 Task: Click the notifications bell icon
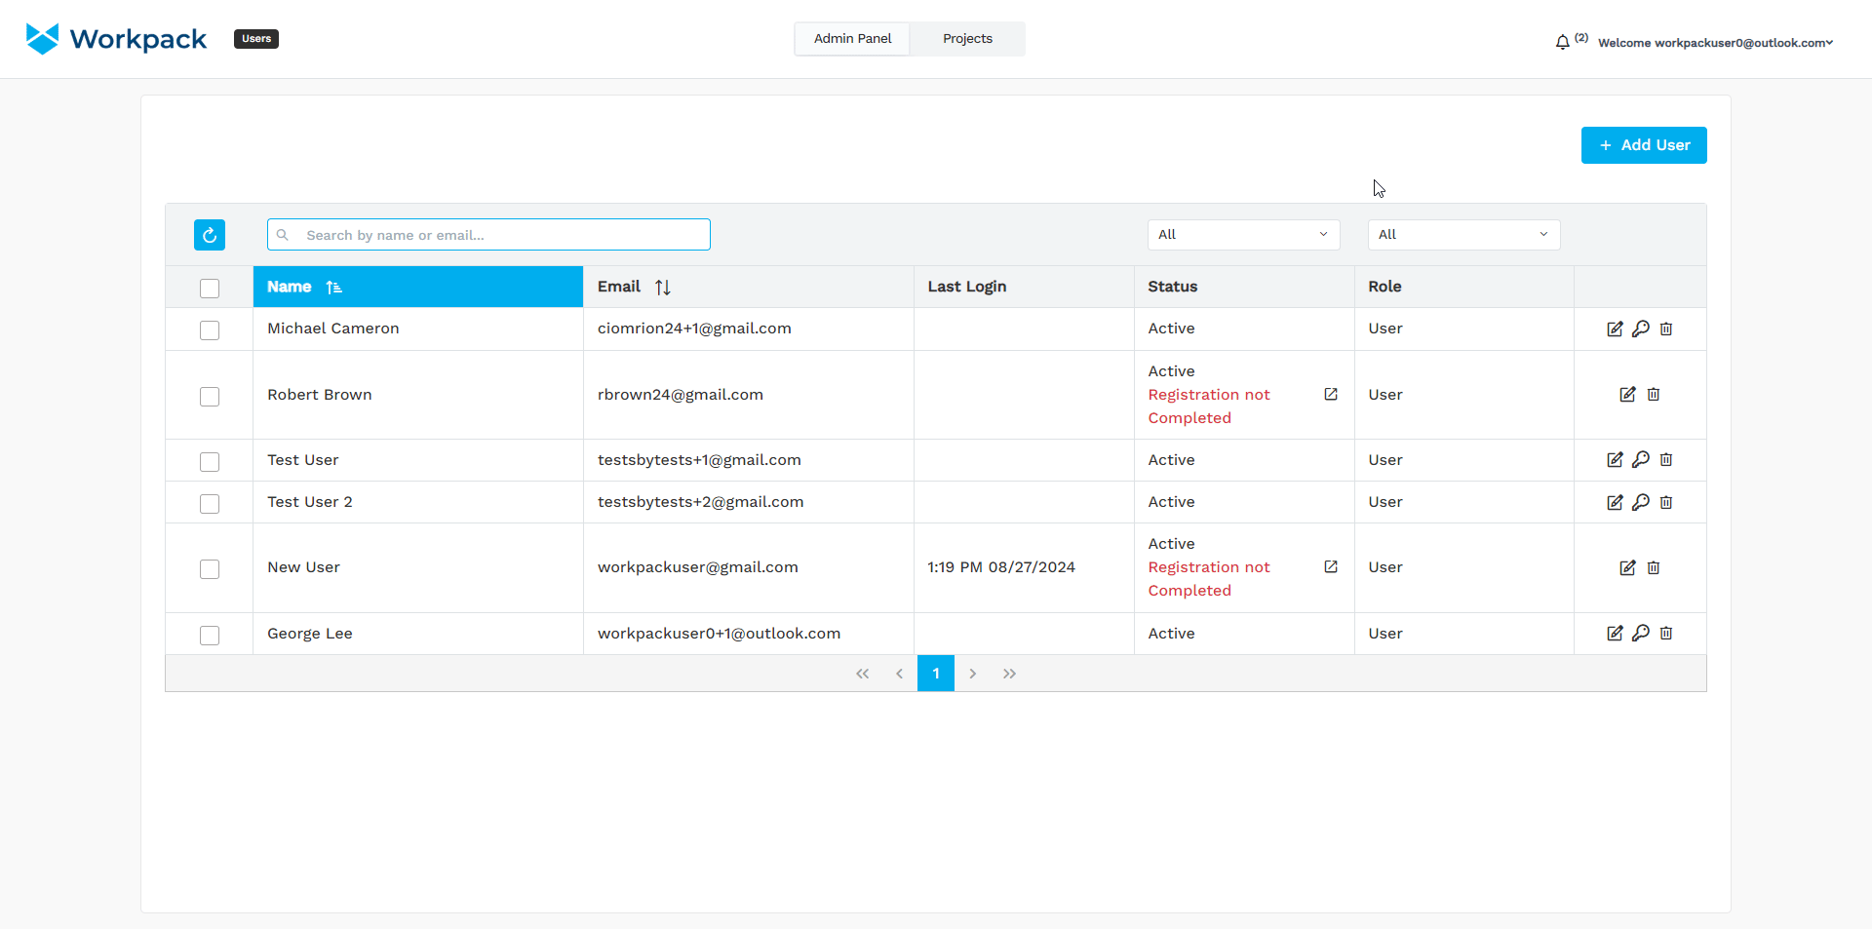1562,42
